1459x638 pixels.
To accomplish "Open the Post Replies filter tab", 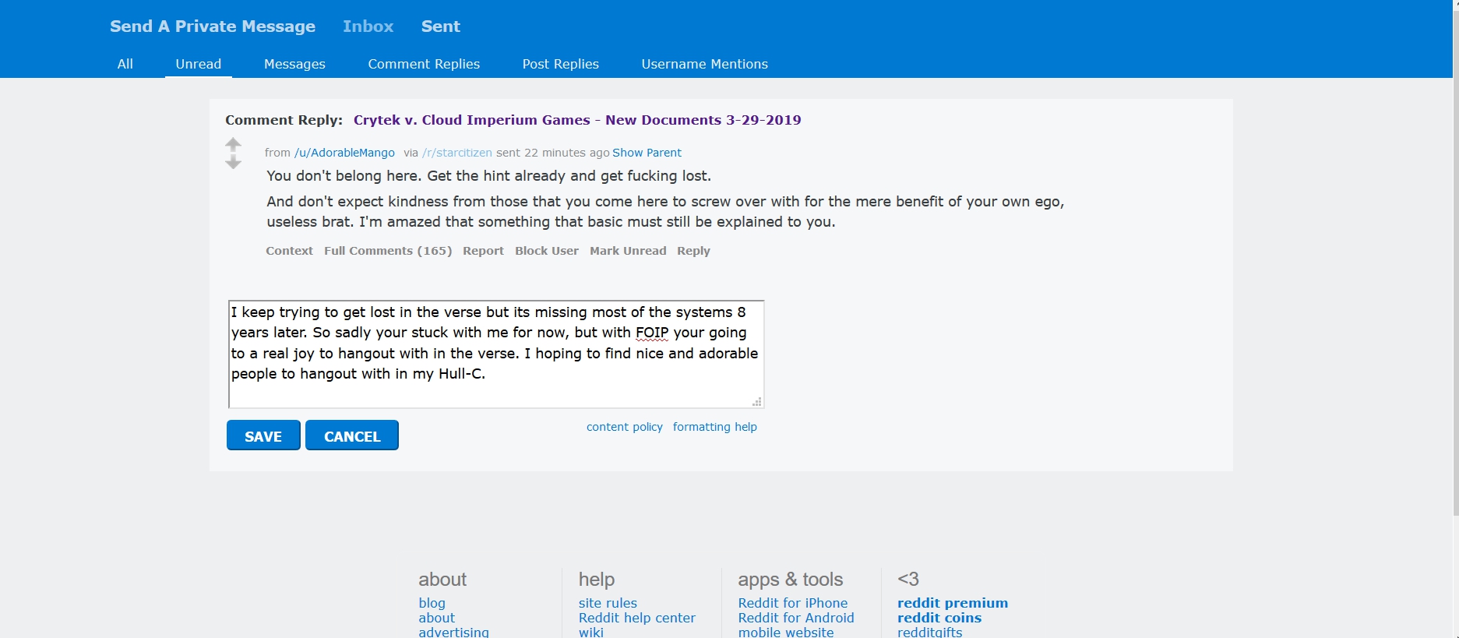I will (x=561, y=64).
